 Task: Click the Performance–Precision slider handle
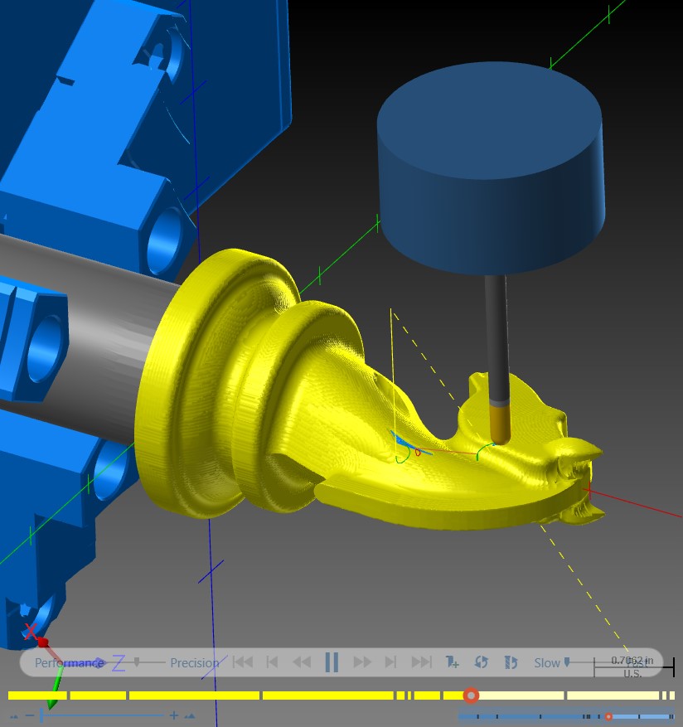pos(137,662)
